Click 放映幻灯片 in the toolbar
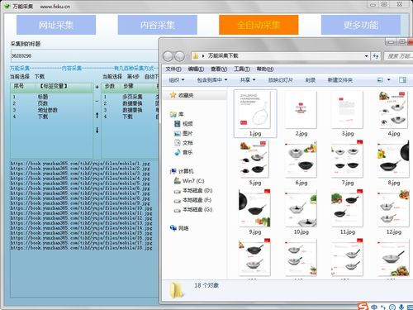Screen dimensions: 413x310 tap(280, 80)
